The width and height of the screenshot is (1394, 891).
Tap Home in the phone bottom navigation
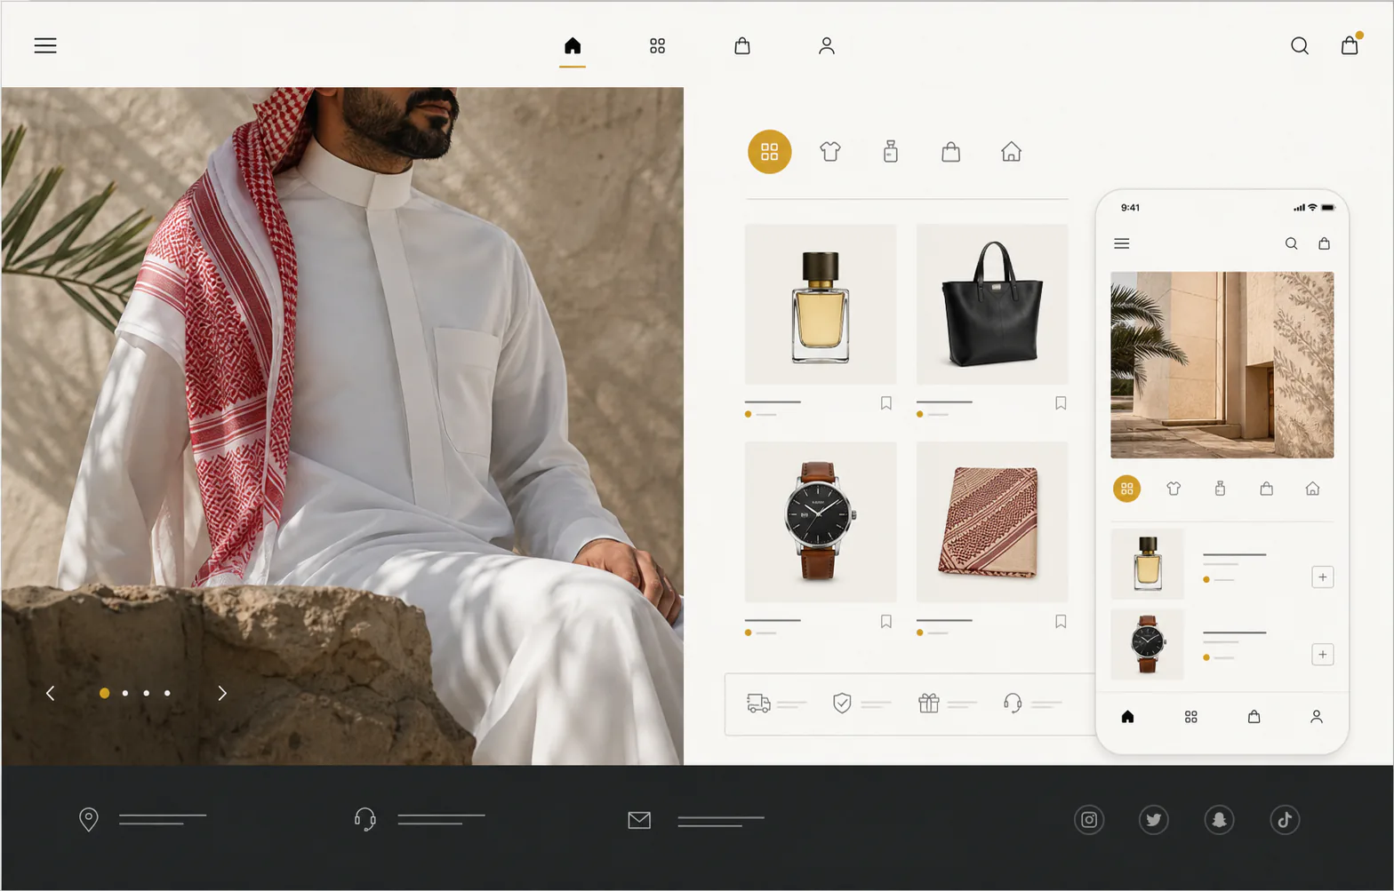click(1128, 717)
